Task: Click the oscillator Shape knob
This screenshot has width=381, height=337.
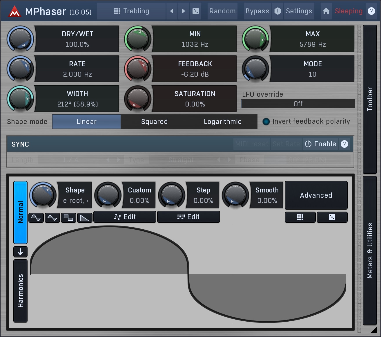Action: tap(43, 195)
